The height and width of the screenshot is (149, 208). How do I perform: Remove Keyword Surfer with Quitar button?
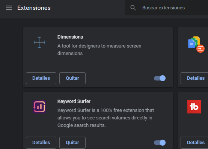tap(72, 143)
